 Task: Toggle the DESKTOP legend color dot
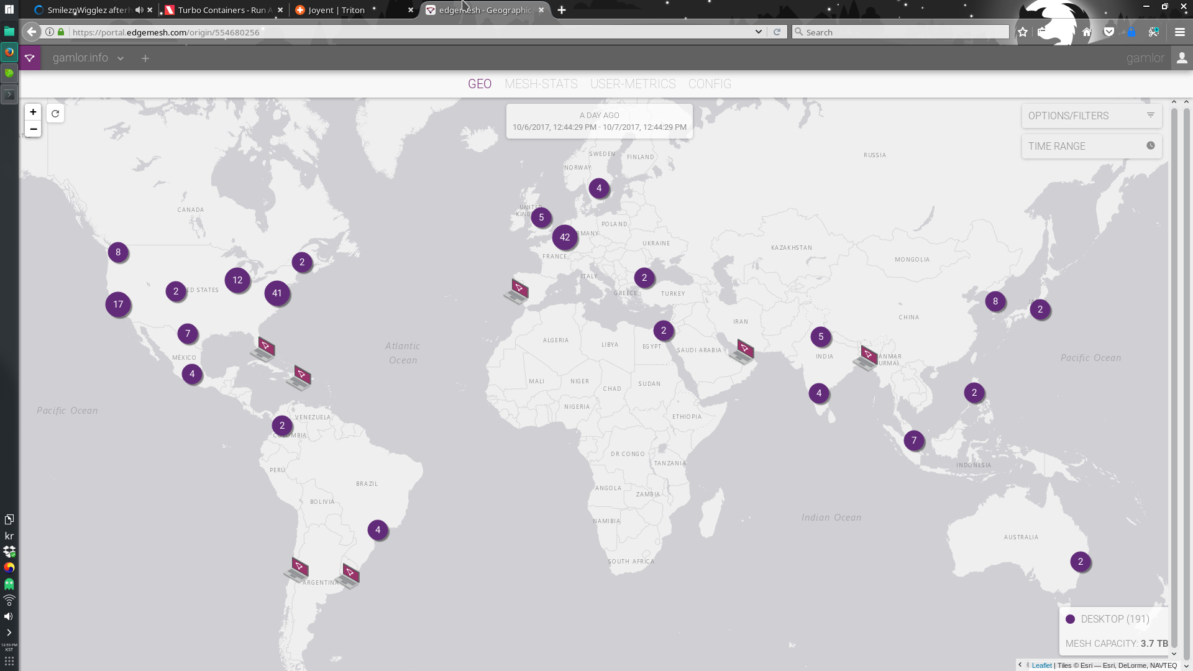pyautogui.click(x=1070, y=619)
